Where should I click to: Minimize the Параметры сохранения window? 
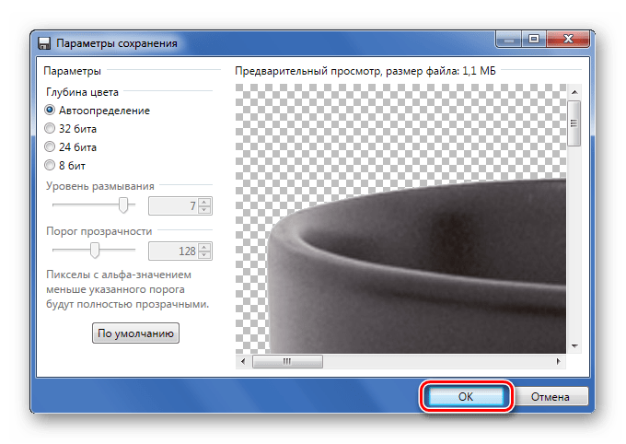tap(508, 39)
